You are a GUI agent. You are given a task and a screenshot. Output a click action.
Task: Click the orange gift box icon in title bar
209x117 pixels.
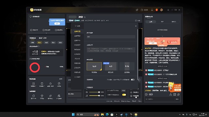click(157, 10)
